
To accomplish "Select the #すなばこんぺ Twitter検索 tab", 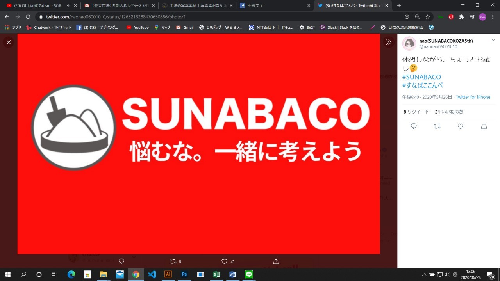I will [x=352, y=5].
